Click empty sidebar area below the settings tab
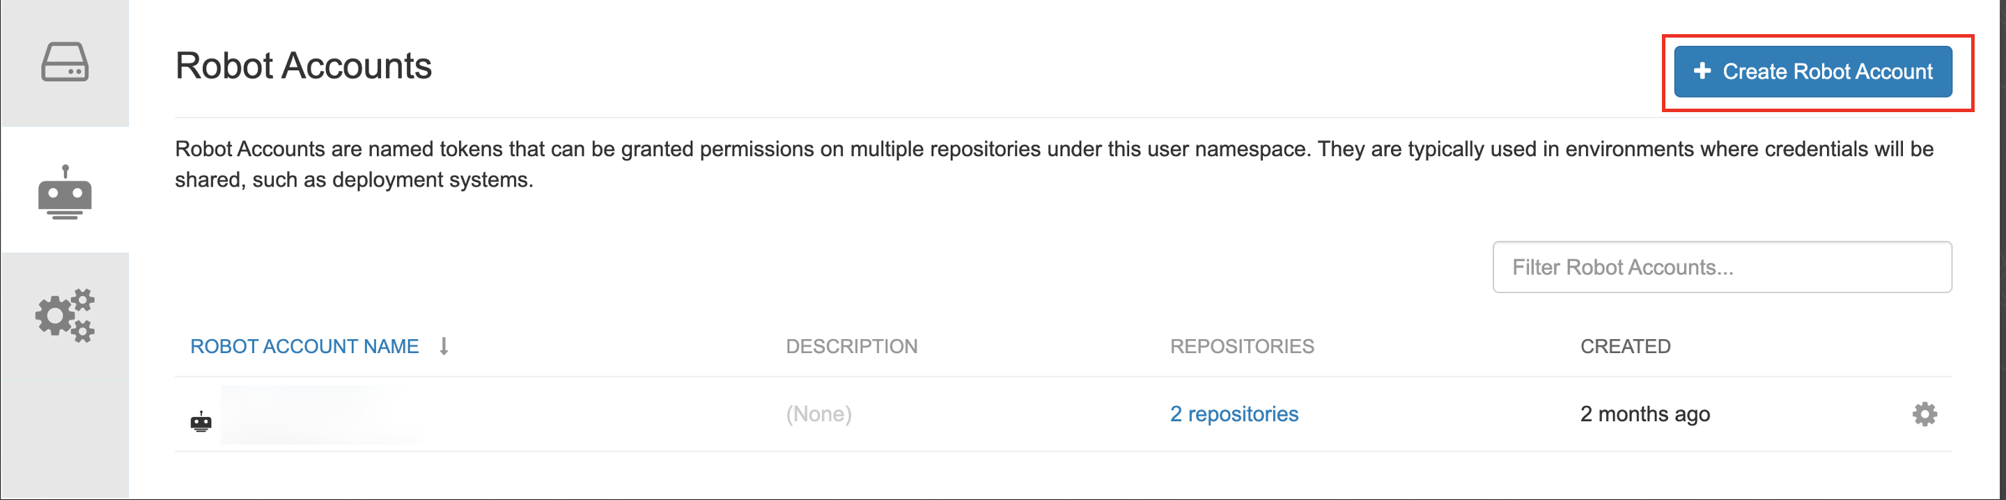Viewport: 2006px width, 500px height. pos(65,436)
